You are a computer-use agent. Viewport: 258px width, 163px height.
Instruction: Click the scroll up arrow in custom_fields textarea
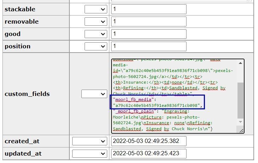pyautogui.click(x=241, y=63)
